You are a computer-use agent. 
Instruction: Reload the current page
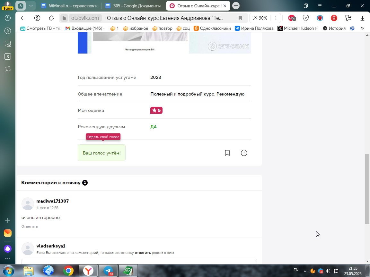[x=51, y=18]
